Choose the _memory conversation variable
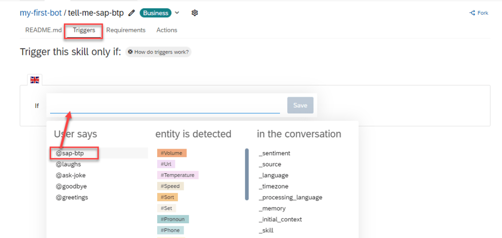Image resolution: width=502 pixels, height=238 pixels. coord(272,209)
